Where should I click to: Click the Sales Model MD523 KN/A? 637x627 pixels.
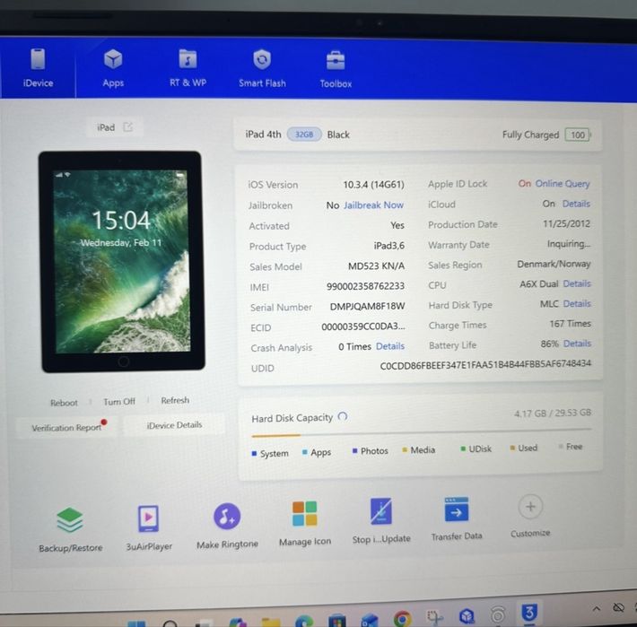[x=376, y=266]
